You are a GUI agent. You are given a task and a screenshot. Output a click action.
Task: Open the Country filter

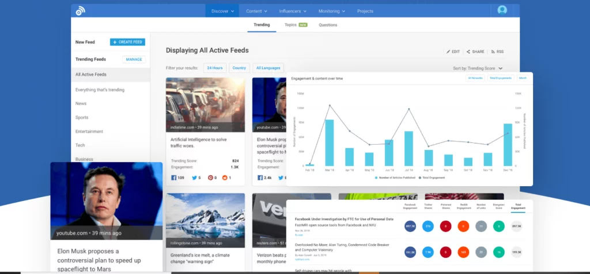239,68
